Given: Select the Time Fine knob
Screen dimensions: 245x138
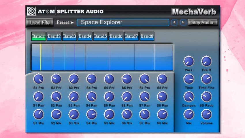Looking at the screenshot, I should click(206, 79).
